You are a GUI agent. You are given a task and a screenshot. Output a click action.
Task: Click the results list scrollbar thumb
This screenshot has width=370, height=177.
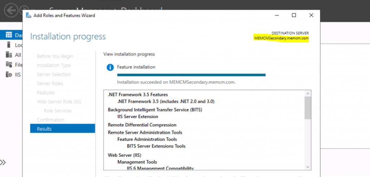[x=308, y=108]
